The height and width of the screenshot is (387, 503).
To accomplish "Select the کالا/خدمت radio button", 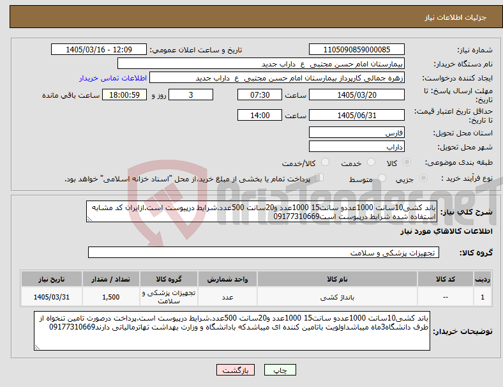I will 326,162.
